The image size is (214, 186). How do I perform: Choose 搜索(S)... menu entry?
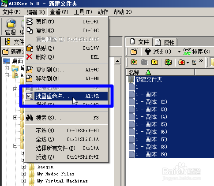67,118
